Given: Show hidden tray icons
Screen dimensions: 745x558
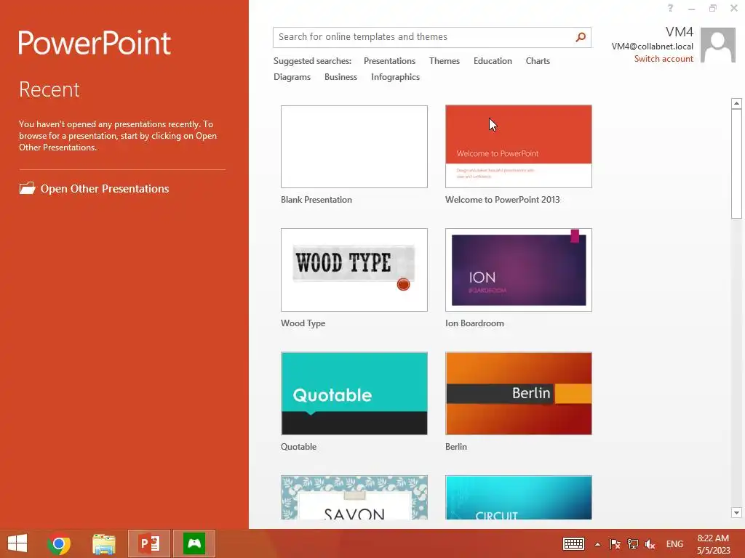Looking at the screenshot, I should pos(598,544).
